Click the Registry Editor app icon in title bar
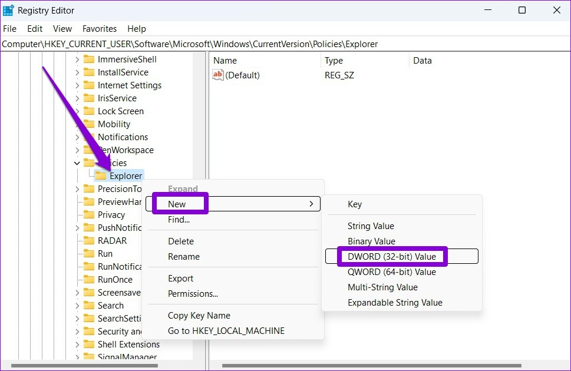This screenshot has height=371, width=571. coord(8,10)
